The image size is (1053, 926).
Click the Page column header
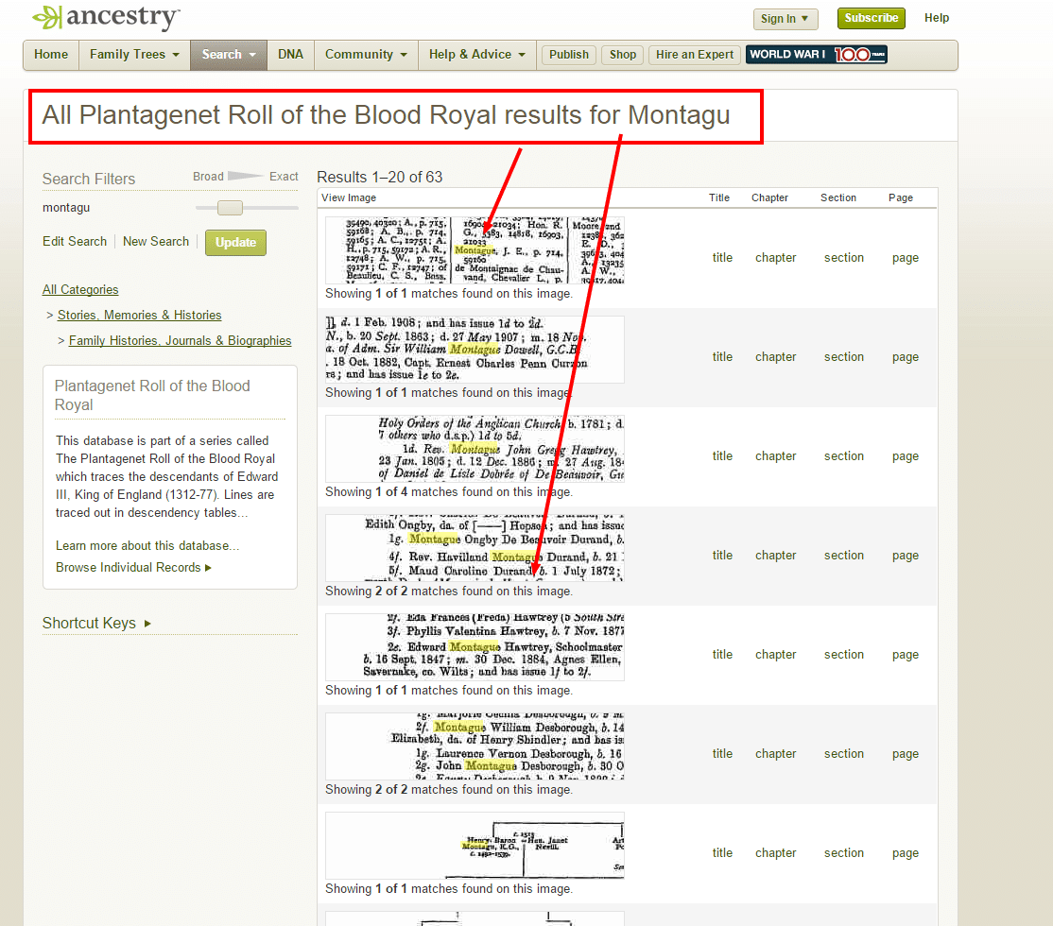pos(901,197)
